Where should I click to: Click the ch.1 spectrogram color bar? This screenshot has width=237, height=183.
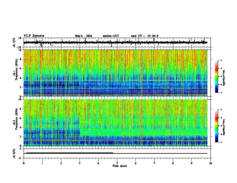tap(216, 77)
